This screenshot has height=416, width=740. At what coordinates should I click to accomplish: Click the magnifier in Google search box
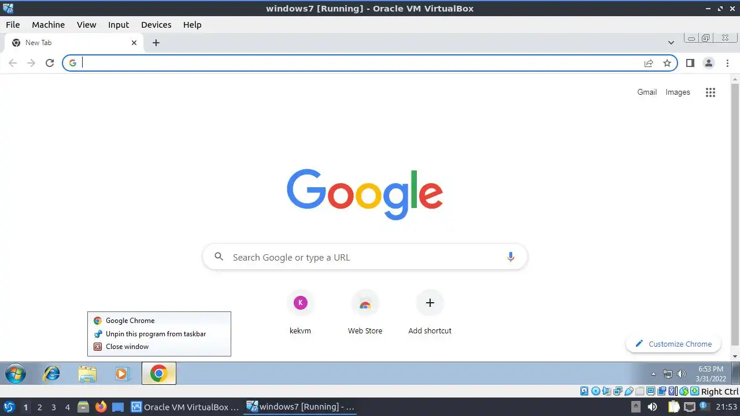pyautogui.click(x=219, y=257)
